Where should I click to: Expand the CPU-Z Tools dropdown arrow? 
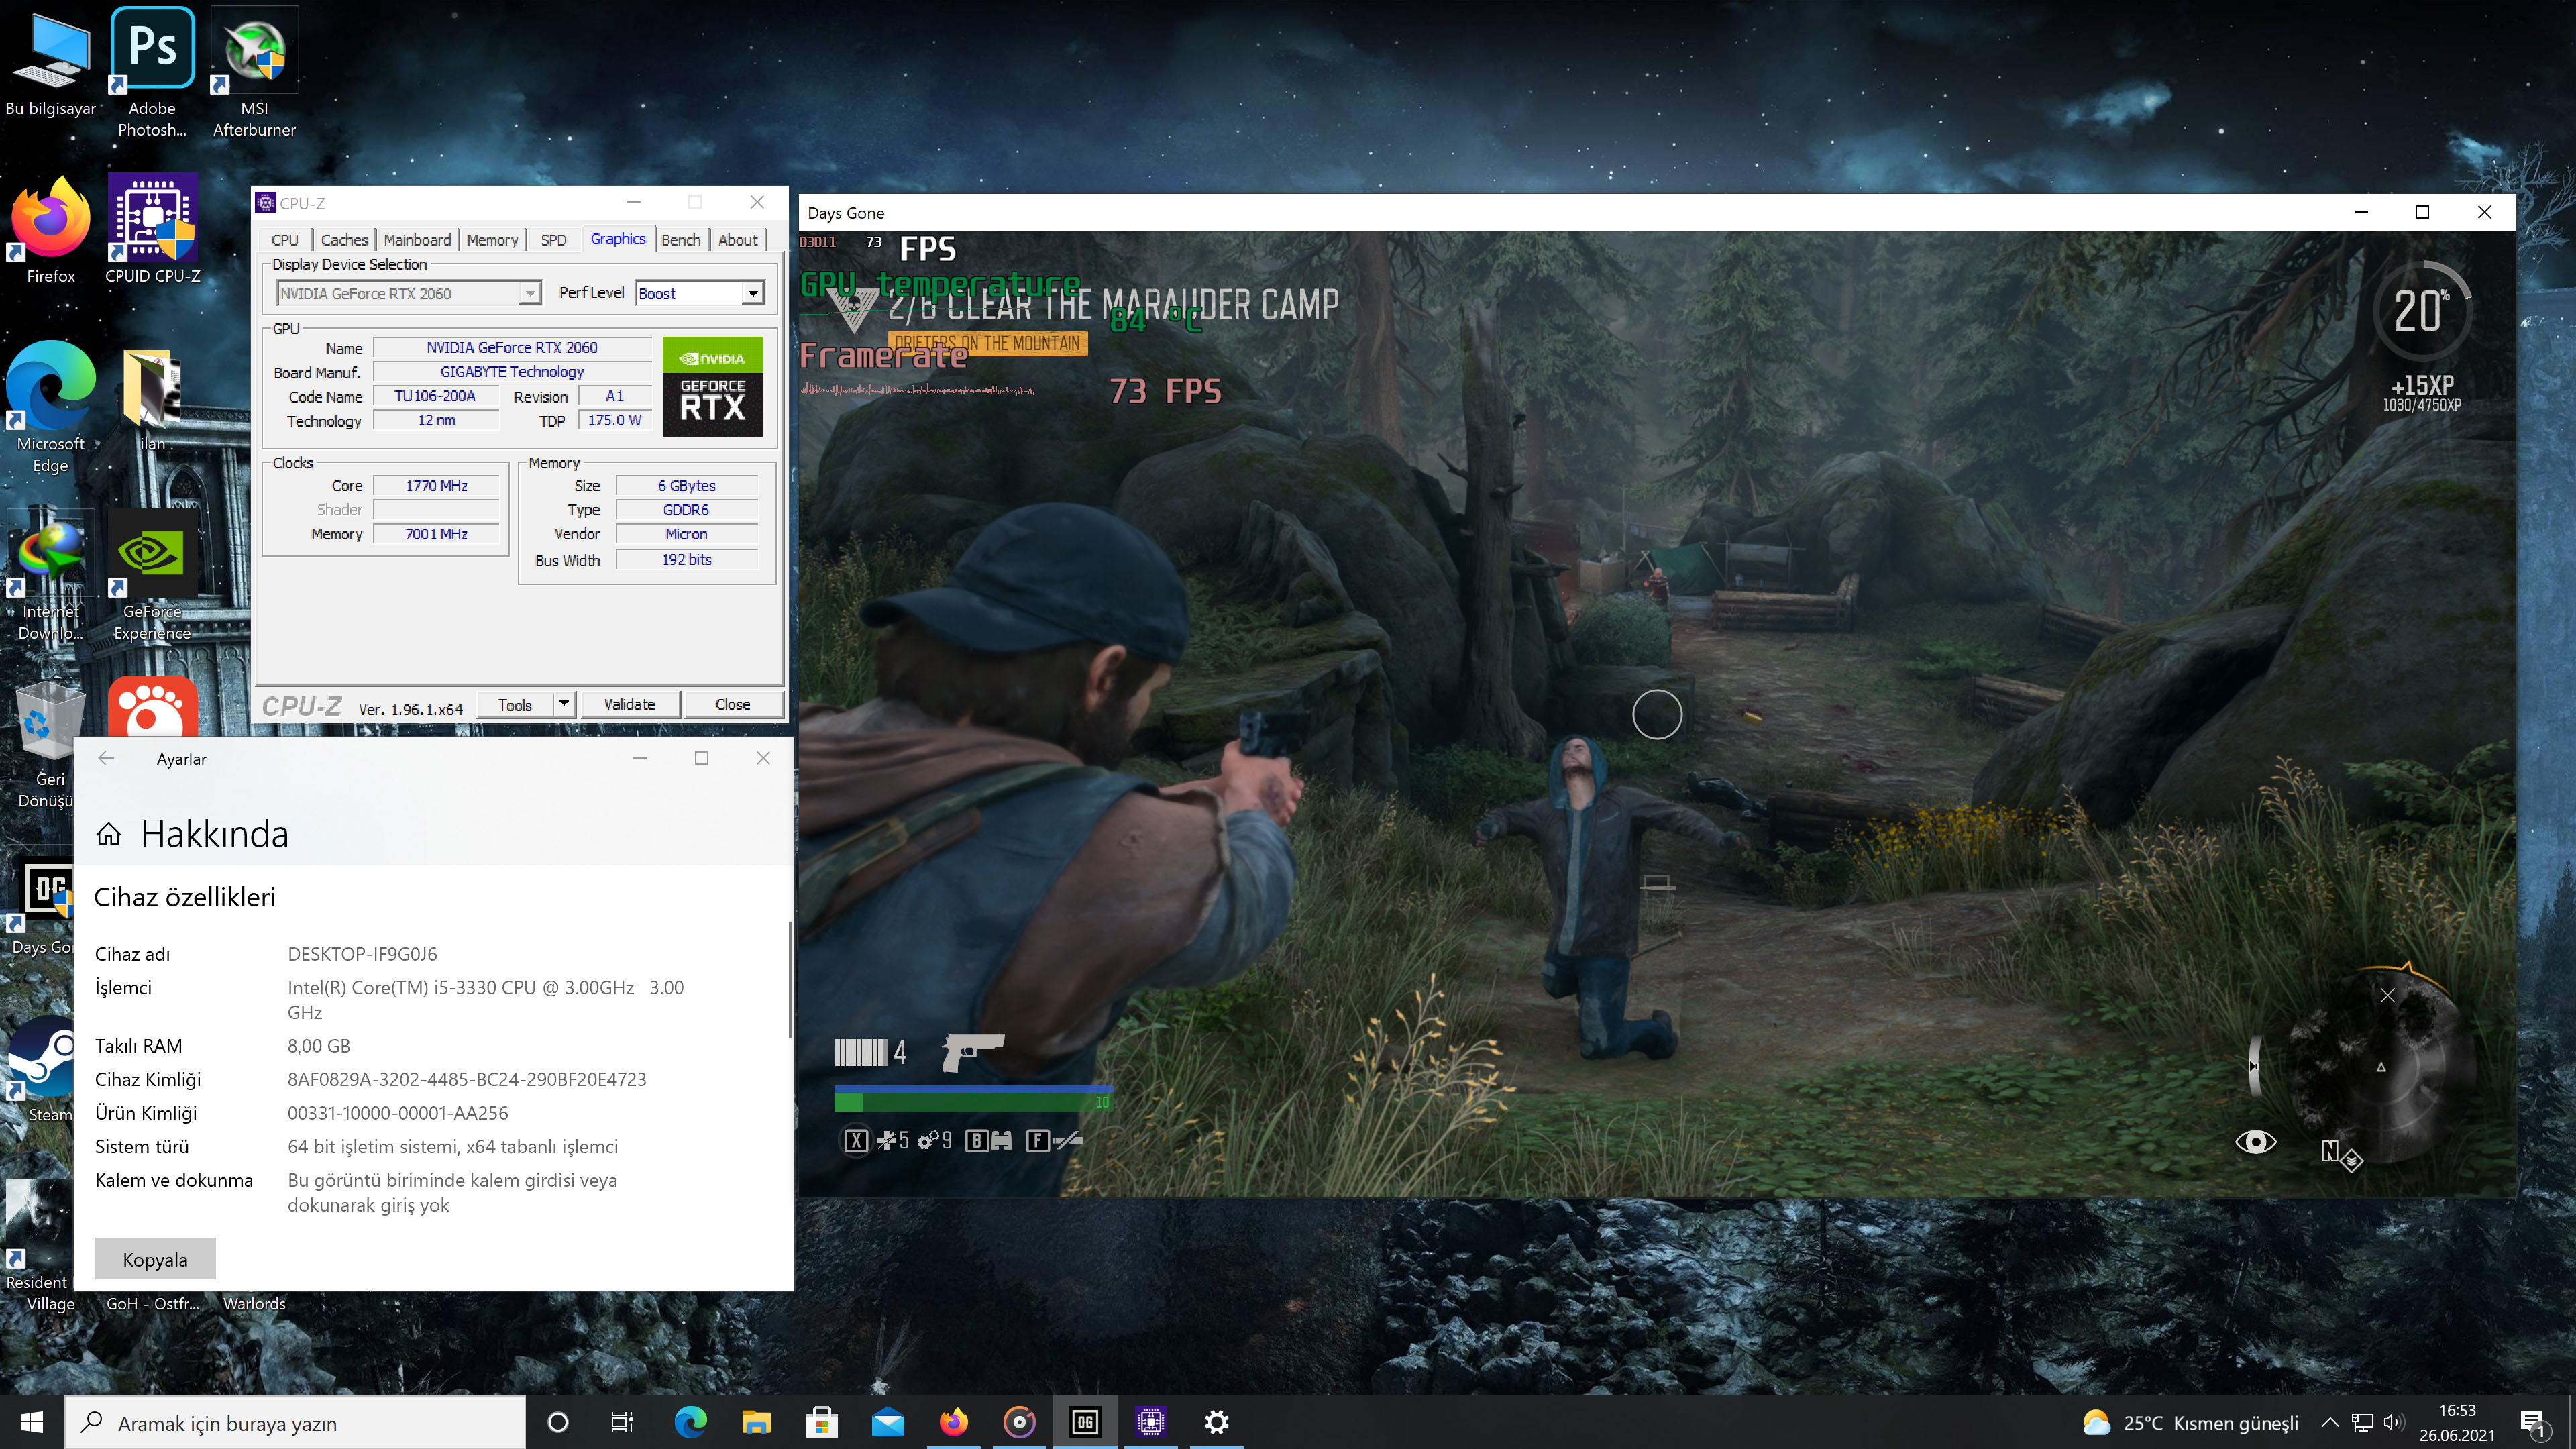coord(564,704)
